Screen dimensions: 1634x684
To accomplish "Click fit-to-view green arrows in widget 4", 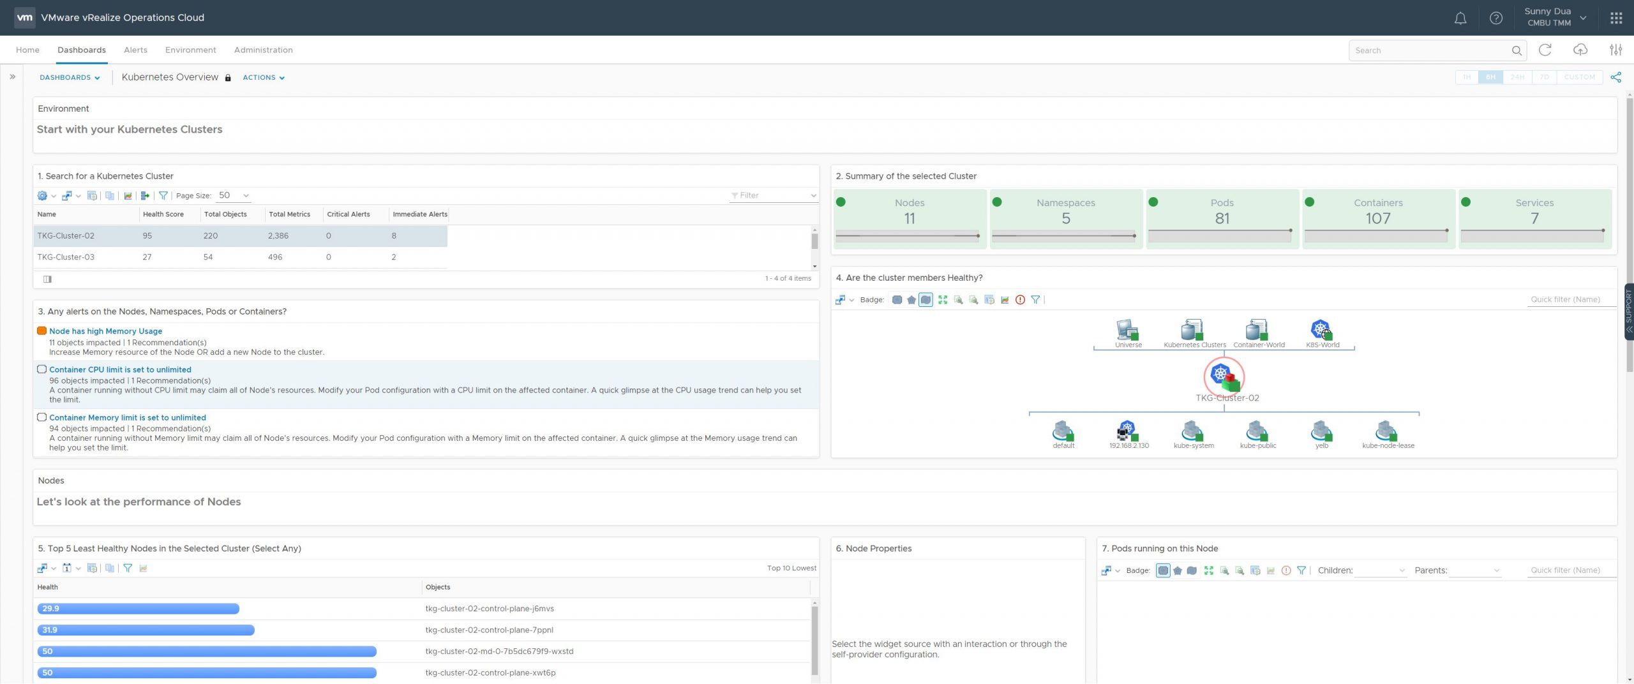I will click(x=943, y=300).
